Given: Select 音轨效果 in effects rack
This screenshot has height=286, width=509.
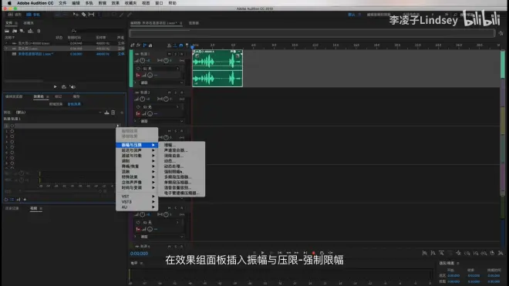Looking at the screenshot, I should [74, 104].
